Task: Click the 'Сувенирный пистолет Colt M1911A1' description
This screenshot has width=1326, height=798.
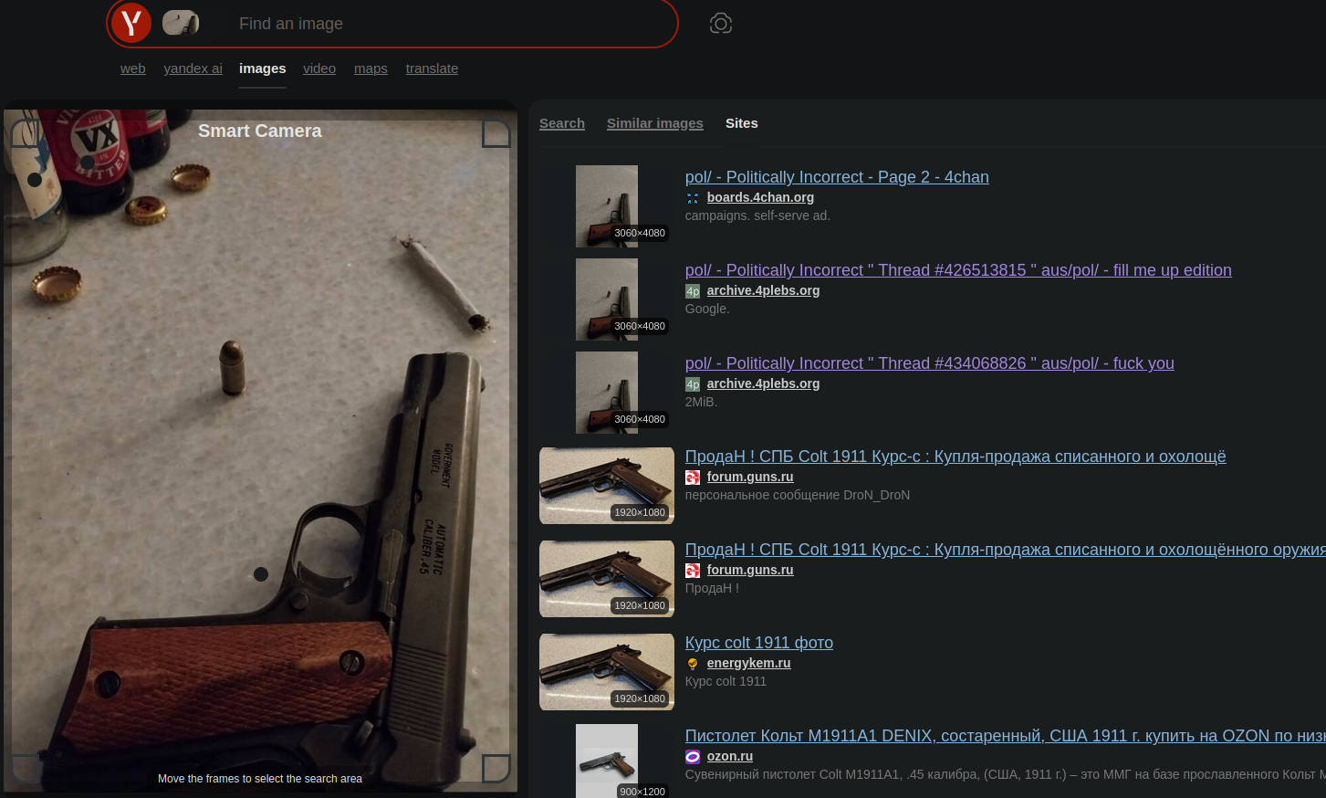Action: (x=1006, y=775)
